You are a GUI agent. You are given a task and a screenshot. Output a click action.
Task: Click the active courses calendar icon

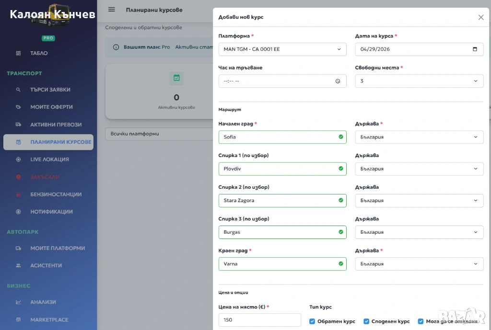click(x=176, y=78)
